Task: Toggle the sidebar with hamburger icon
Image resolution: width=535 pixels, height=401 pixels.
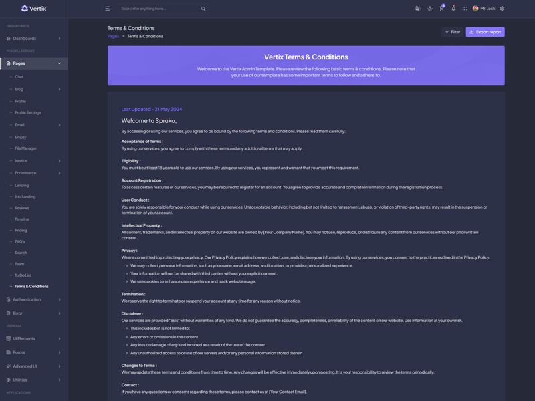Action: point(108,9)
